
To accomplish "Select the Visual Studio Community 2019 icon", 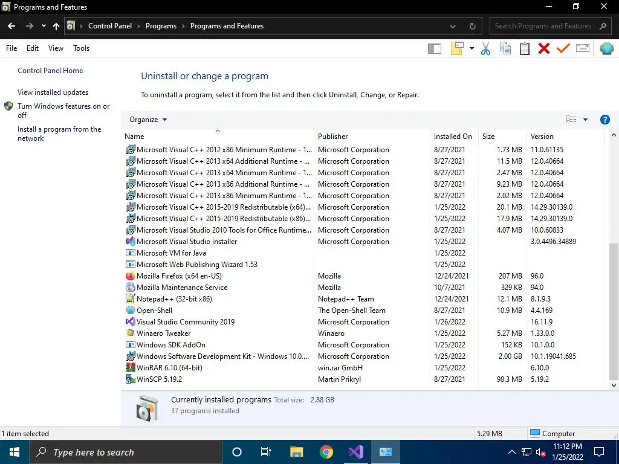I will click(131, 322).
